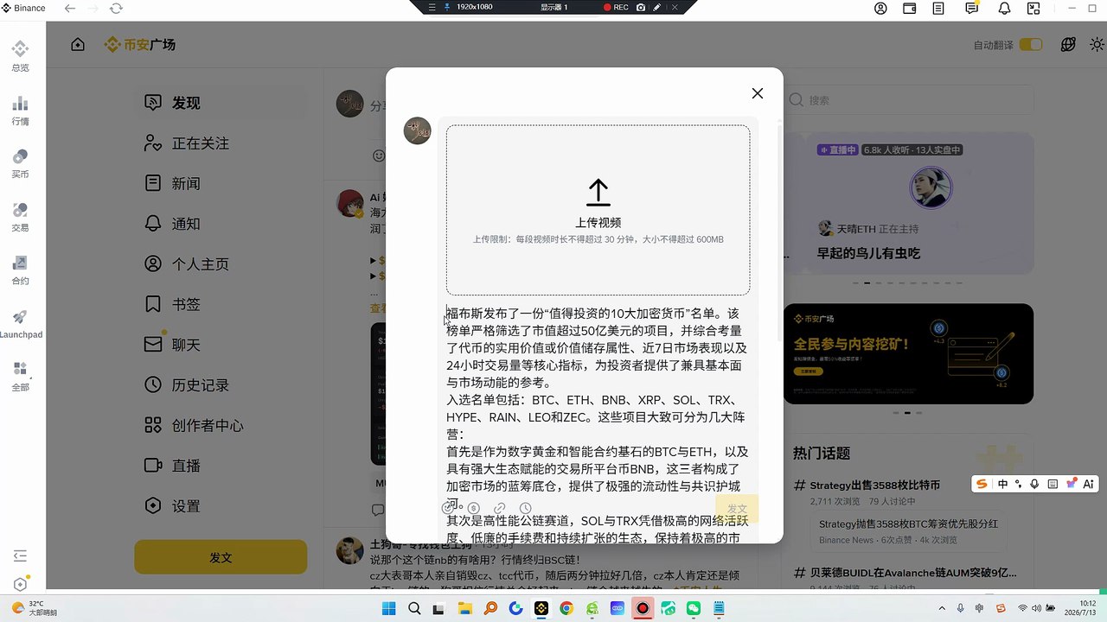Open 交易 in the left sidebar

[x=20, y=217]
